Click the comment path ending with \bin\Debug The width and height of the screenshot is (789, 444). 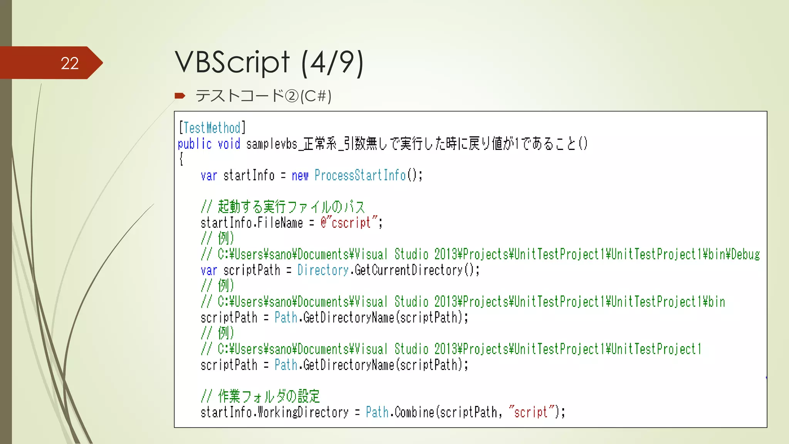pos(480,254)
